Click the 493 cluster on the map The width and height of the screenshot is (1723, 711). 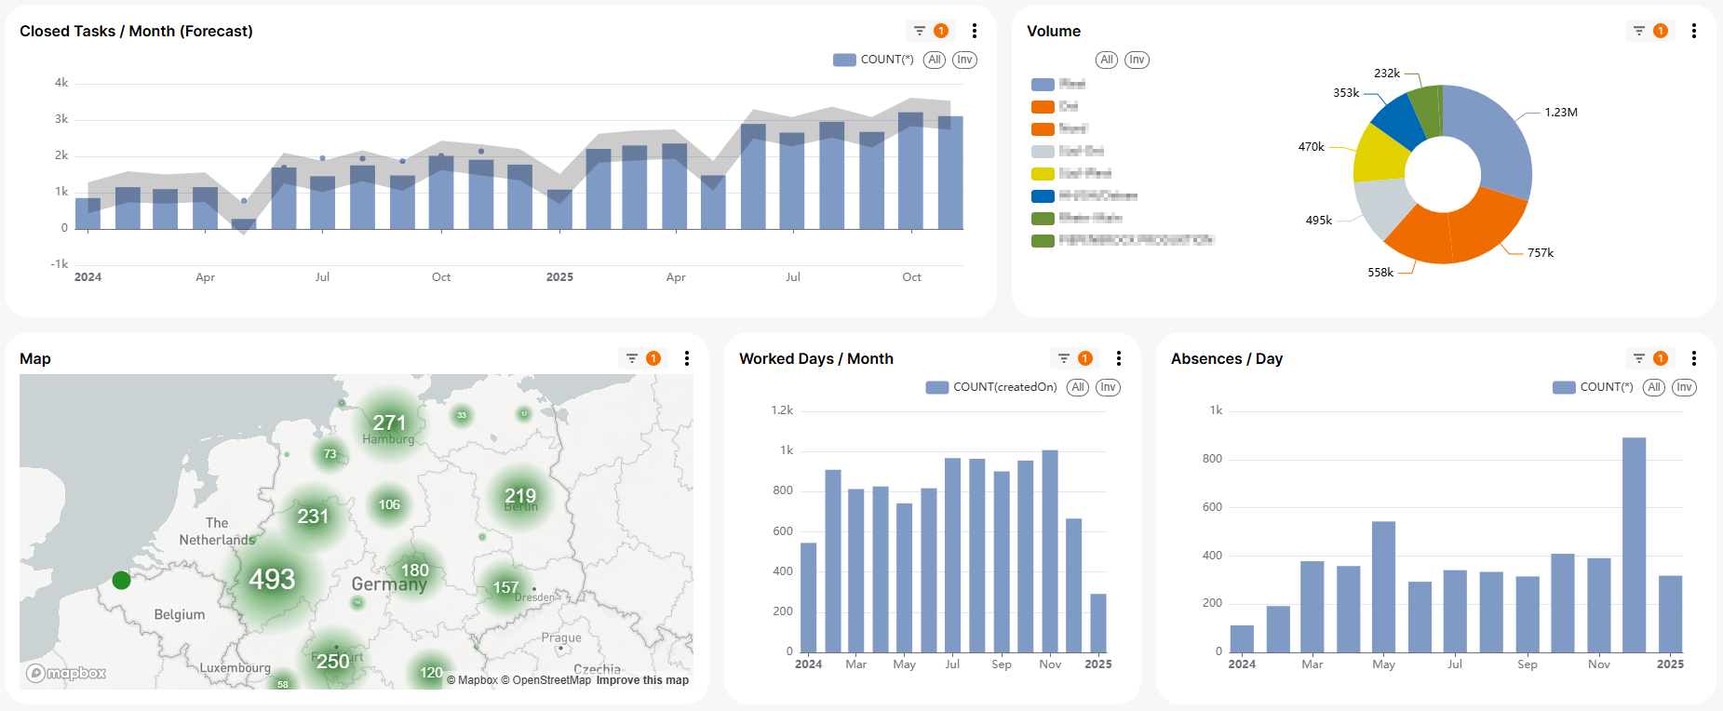(272, 580)
